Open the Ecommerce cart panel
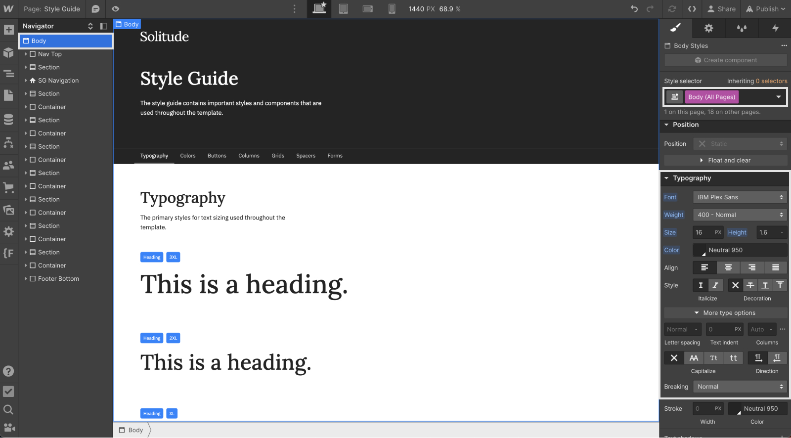The width and height of the screenshot is (791, 438). point(8,187)
